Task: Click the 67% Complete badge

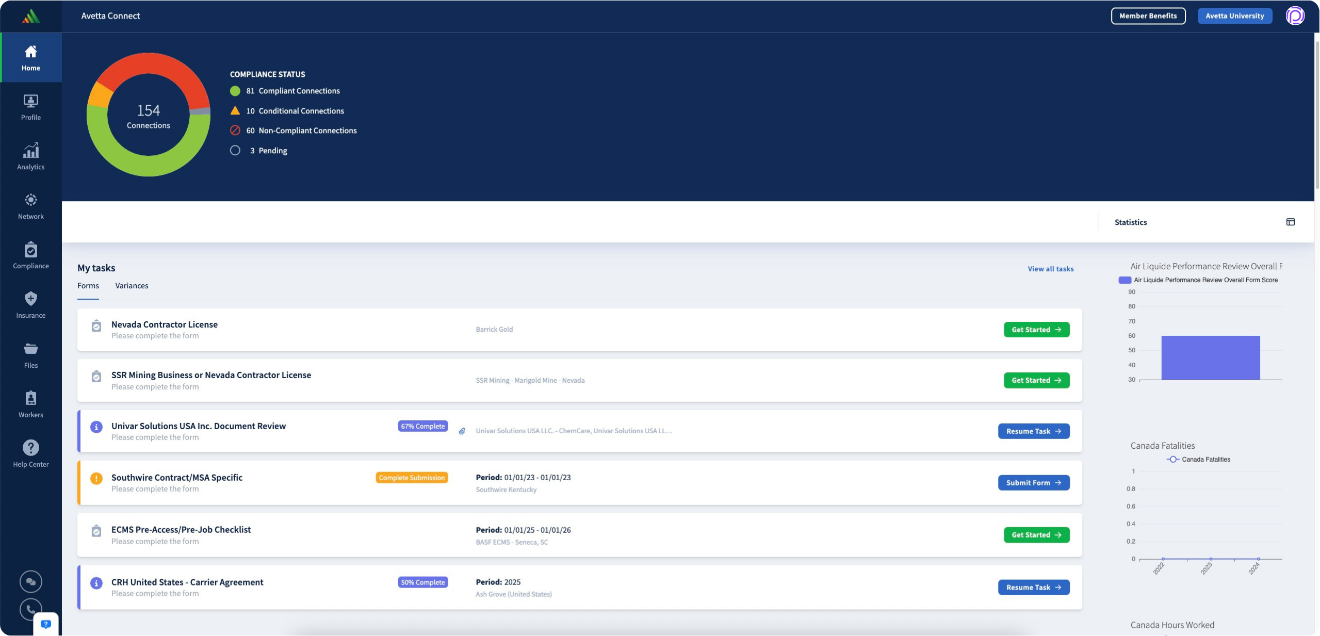Action: [x=423, y=427]
